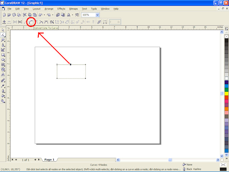
Task: Open the Text menu
Action: tap(84, 9)
